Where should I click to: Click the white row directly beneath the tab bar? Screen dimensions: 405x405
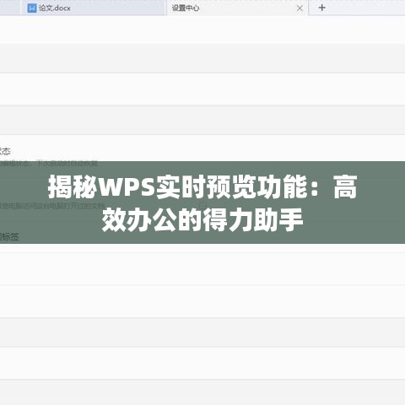point(202,30)
